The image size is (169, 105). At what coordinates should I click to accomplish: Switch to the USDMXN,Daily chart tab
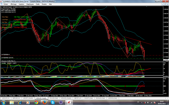click(112, 98)
